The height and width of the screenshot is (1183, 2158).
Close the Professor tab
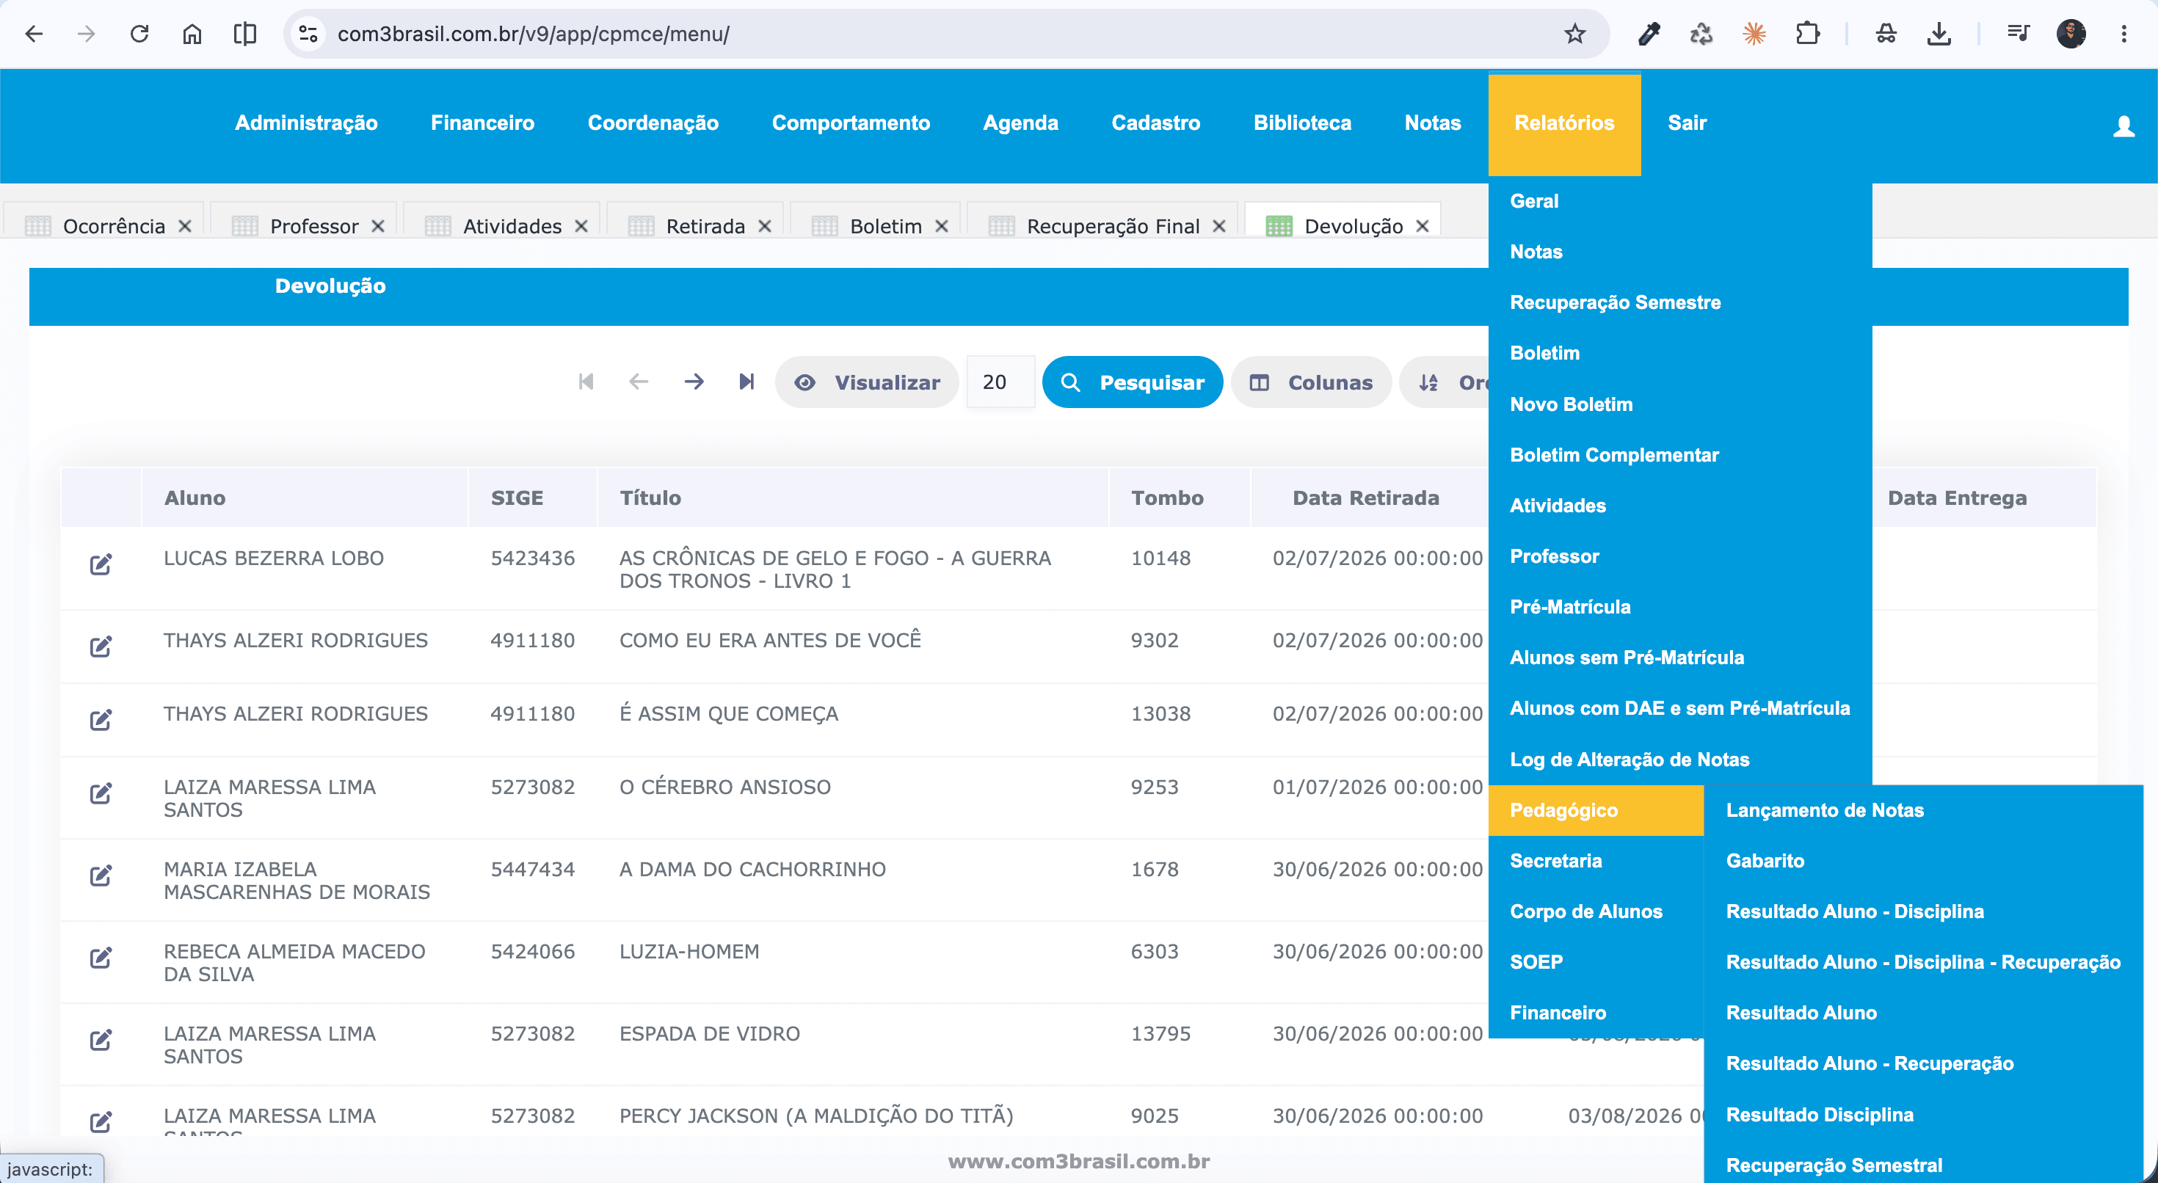[x=378, y=226]
